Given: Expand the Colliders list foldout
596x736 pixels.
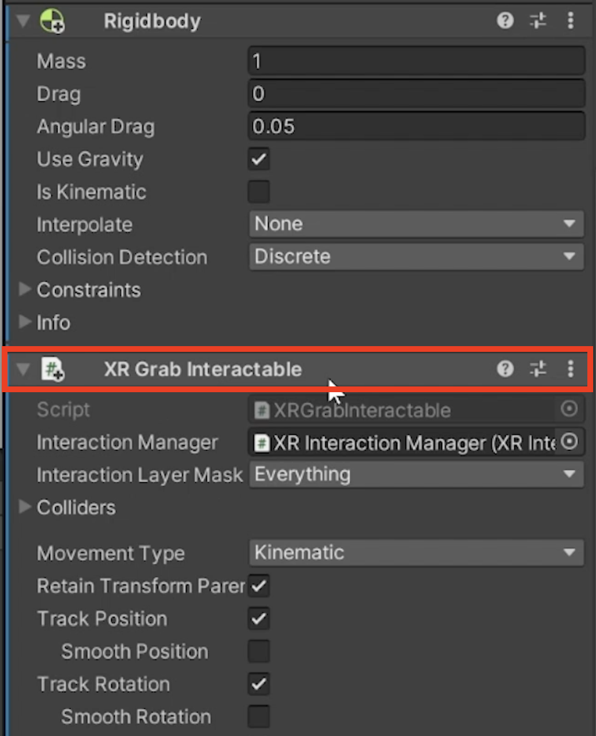Looking at the screenshot, I should click(24, 507).
